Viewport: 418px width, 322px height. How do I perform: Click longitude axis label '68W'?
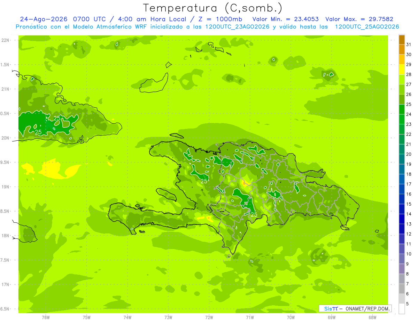(x=372, y=317)
